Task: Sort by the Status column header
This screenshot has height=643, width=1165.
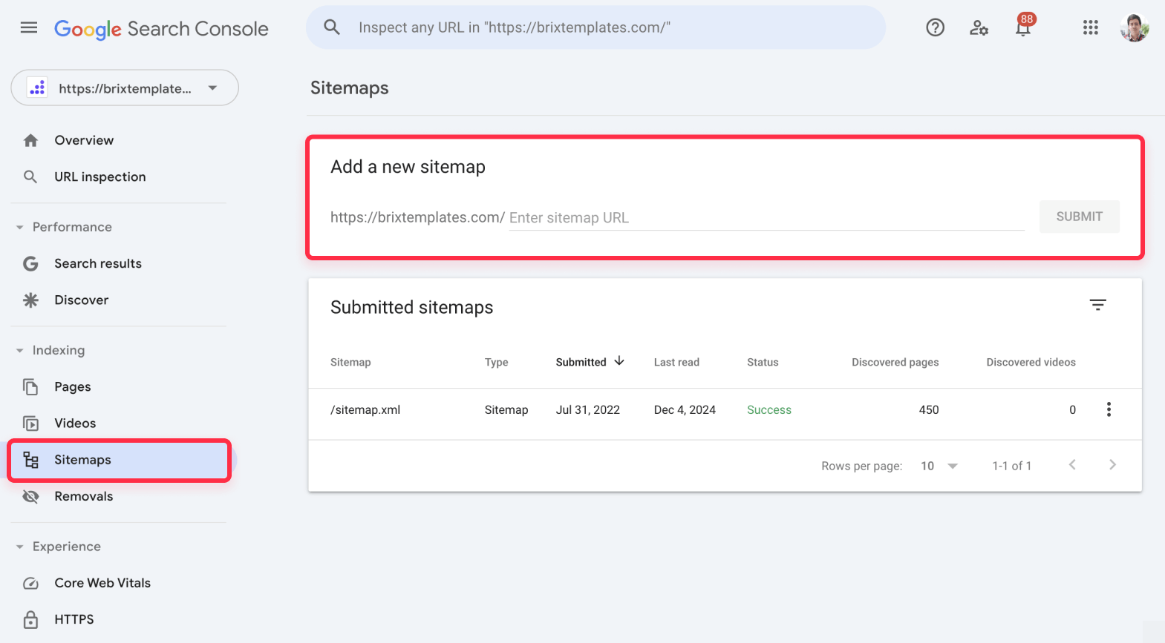Action: coord(763,362)
